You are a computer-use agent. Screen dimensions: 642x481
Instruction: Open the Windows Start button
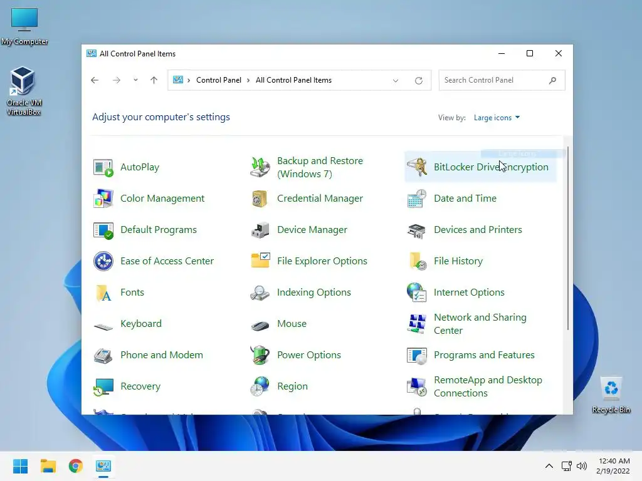[x=21, y=466]
